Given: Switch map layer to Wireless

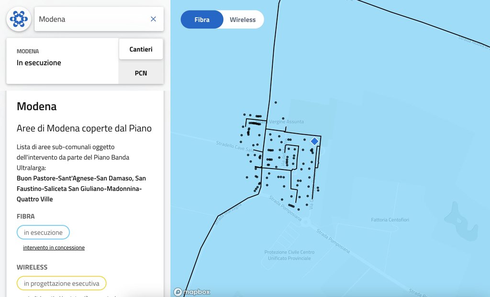Looking at the screenshot, I should click(x=243, y=20).
